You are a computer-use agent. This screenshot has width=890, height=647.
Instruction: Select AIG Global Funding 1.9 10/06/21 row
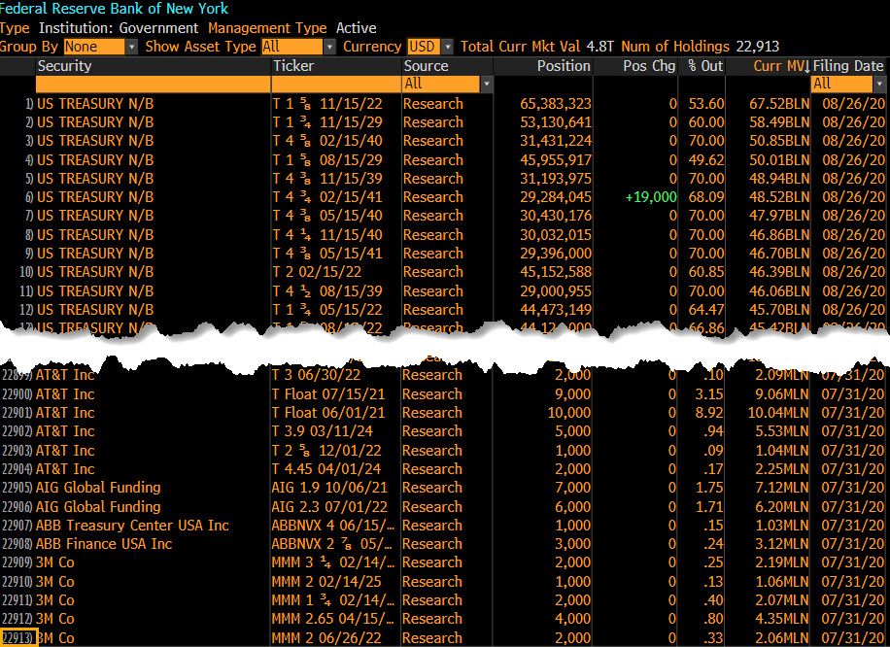[98, 488]
